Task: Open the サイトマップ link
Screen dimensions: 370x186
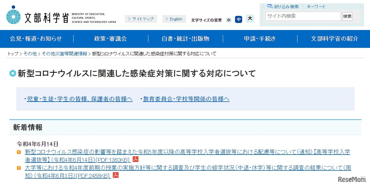Action: [x=141, y=19]
